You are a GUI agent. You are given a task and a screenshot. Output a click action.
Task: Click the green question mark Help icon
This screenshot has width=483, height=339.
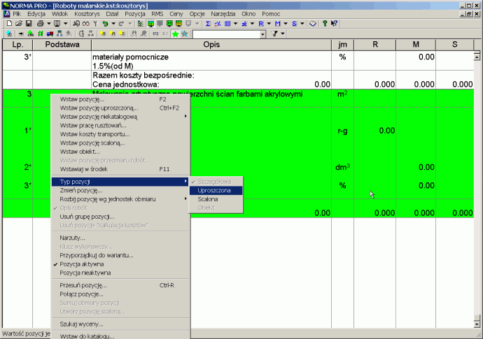pyautogui.click(x=324, y=24)
